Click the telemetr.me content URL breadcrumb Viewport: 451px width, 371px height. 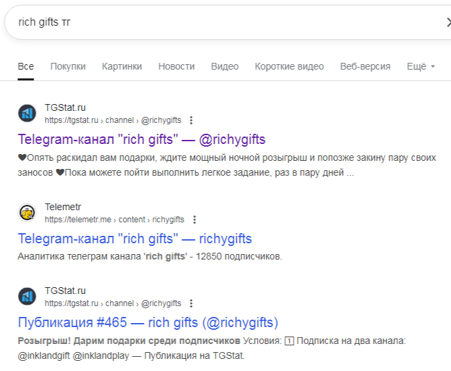(114, 220)
